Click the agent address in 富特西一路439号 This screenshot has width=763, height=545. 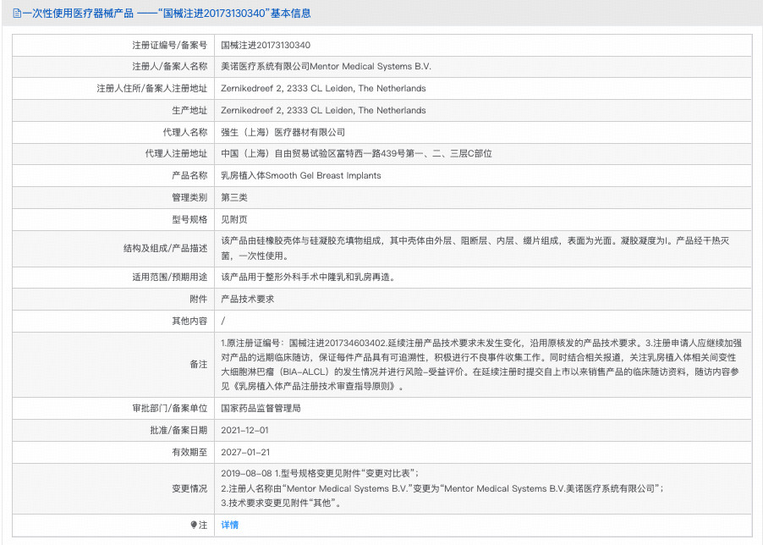coord(356,154)
